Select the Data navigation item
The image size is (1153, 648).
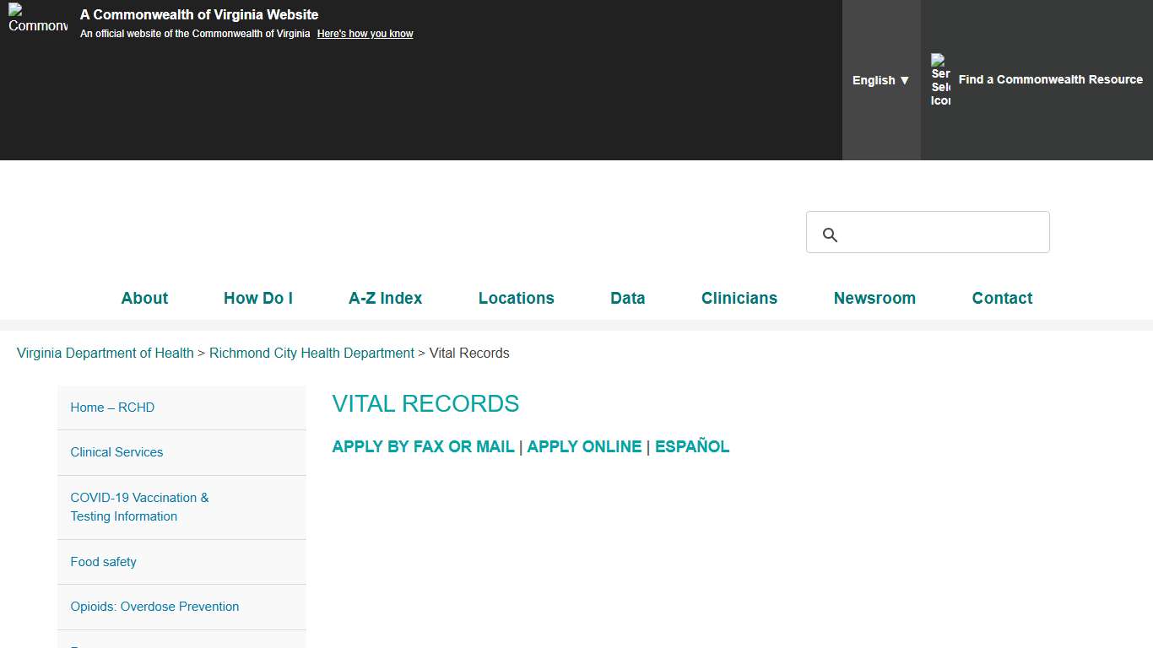pos(627,298)
